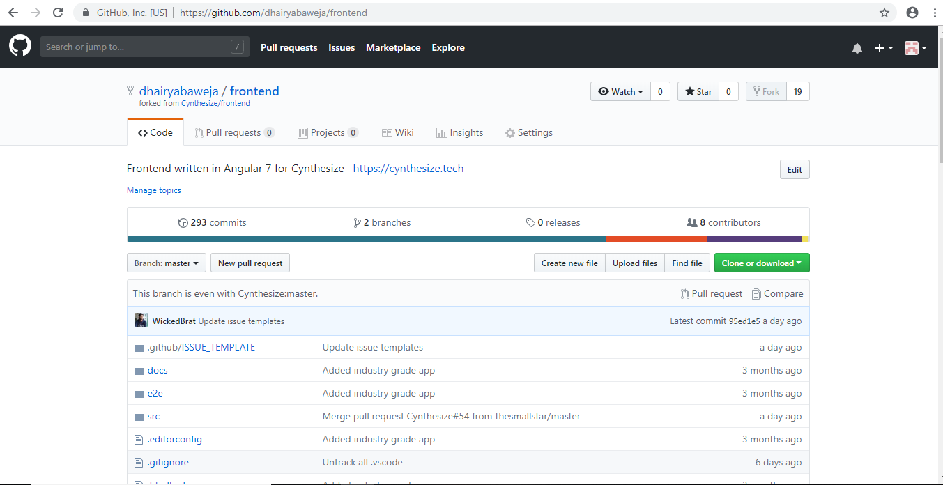The width and height of the screenshot is (943, 485).
Task: Open the Watch dropdown
Action: tap(620, 92)
